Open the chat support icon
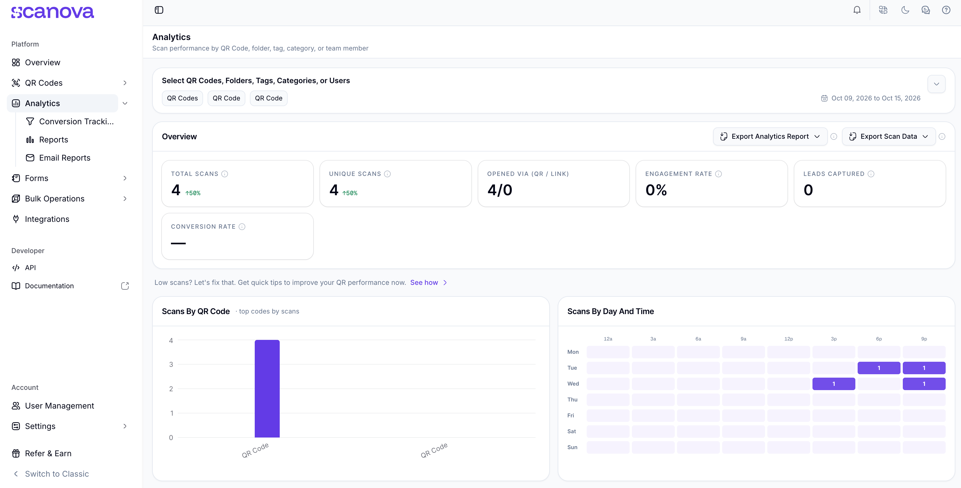The height and width of the screenshot is (488, 961). pyautogui.click(x=926, y=10)
